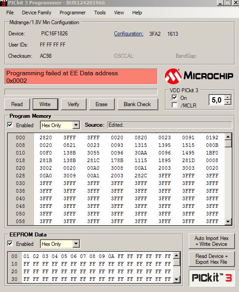Open the Programmer menu

pos(73,13)
